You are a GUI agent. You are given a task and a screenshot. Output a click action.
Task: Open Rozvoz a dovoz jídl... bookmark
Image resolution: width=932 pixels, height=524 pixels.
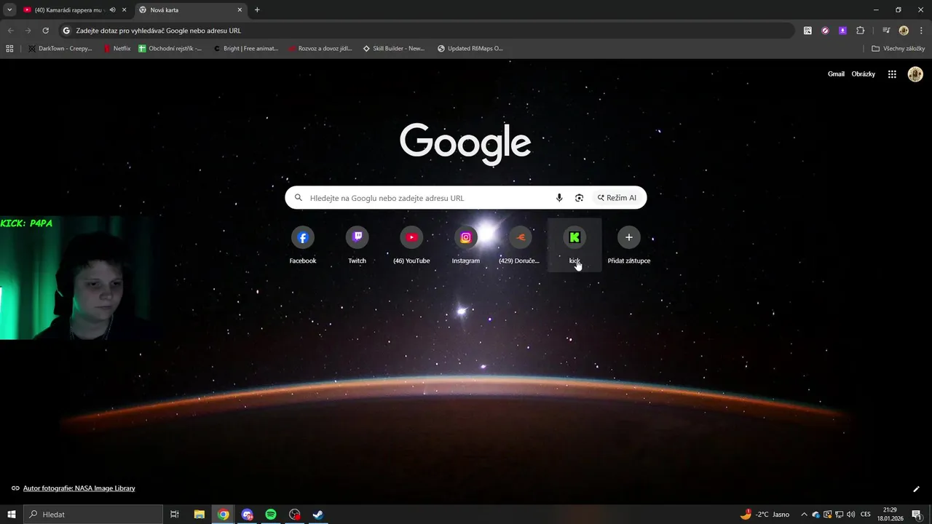pyautogui.click(x=320, y=49)
